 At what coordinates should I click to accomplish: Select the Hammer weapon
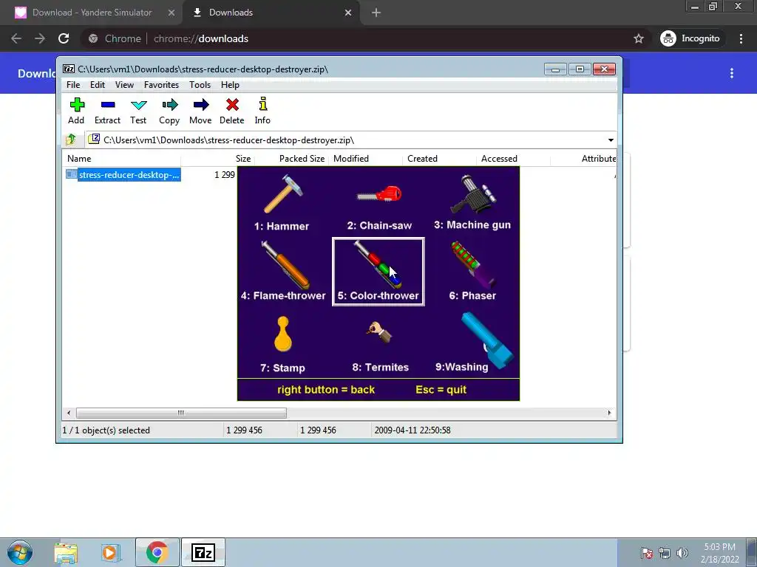282,202
